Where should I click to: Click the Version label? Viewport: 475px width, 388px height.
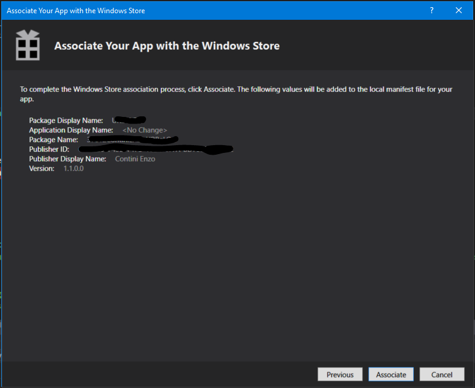click(x=41, y=169)
